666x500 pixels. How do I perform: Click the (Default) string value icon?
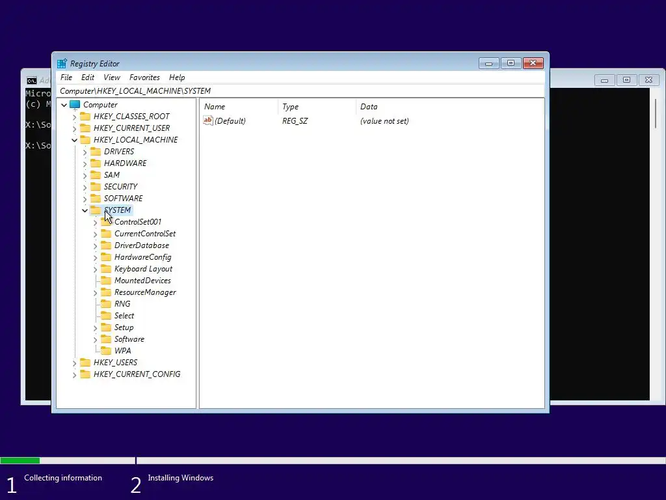click(207, 120)
